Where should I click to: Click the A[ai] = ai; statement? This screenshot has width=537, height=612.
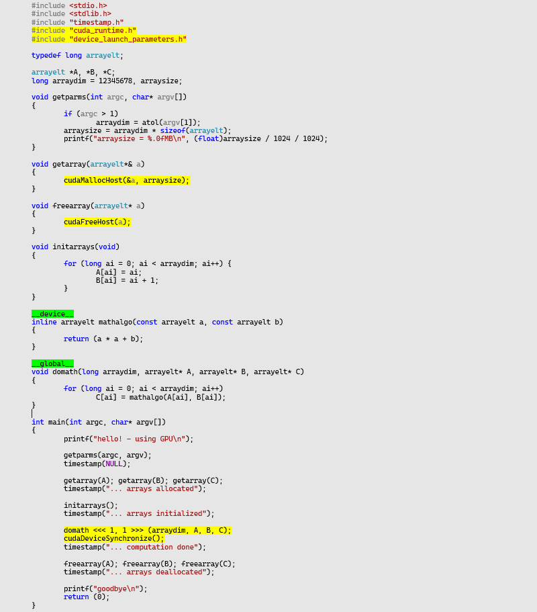119,272
